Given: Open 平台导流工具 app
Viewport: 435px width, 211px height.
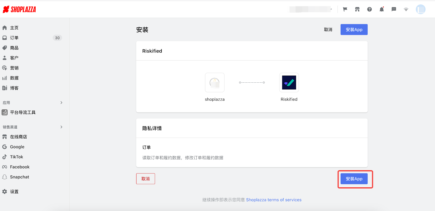Looking at the screenshot, I should [x=23, y=112].
